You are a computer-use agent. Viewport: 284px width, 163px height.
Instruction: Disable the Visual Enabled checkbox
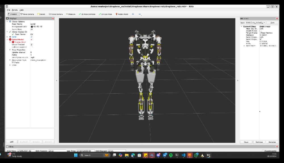click(x=31, y=44)
